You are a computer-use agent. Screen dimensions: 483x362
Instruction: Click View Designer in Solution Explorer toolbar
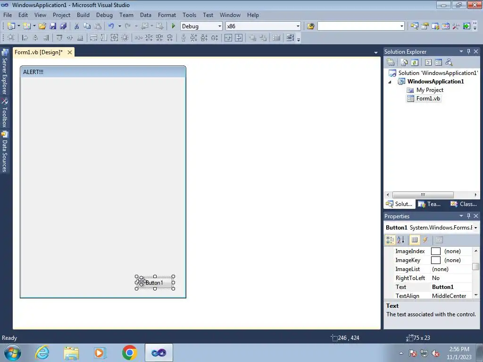point(438,63)
